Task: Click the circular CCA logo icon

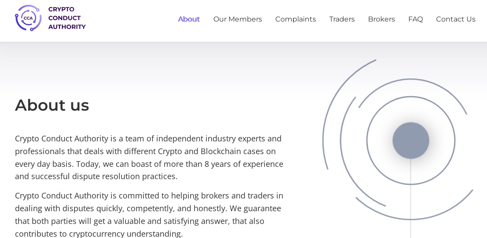Action: (x=28, y=18)
